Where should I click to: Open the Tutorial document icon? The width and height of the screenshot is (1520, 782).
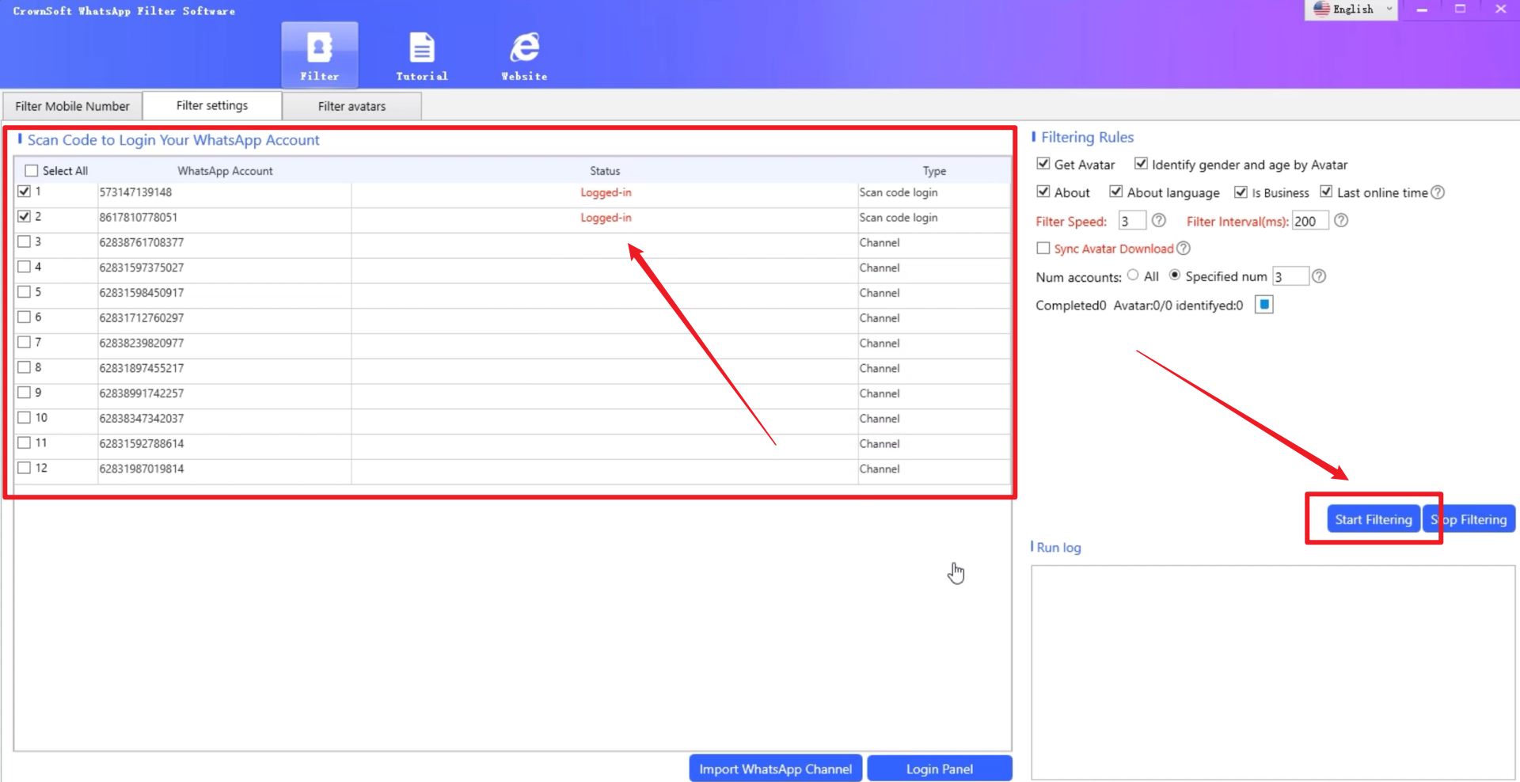coord(422,55)
